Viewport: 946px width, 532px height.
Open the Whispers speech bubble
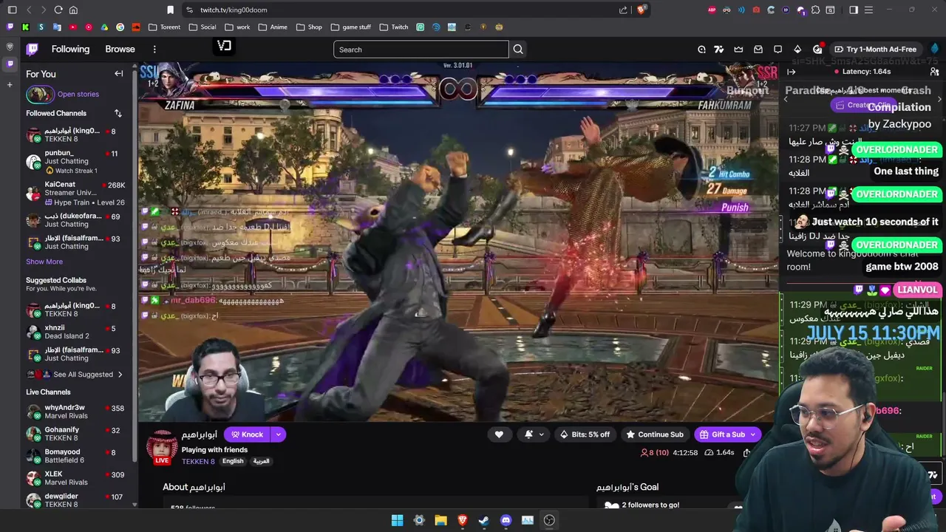pos(777,50)
